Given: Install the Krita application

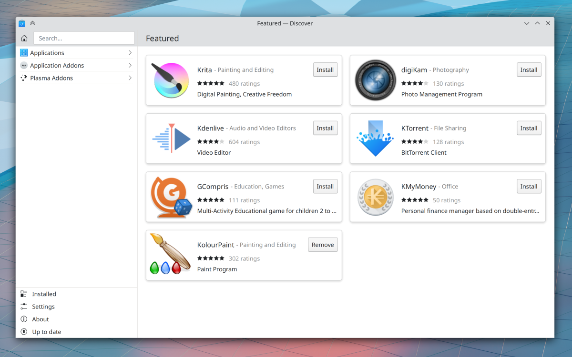Looking at the screenshot, I should point(325,70).
